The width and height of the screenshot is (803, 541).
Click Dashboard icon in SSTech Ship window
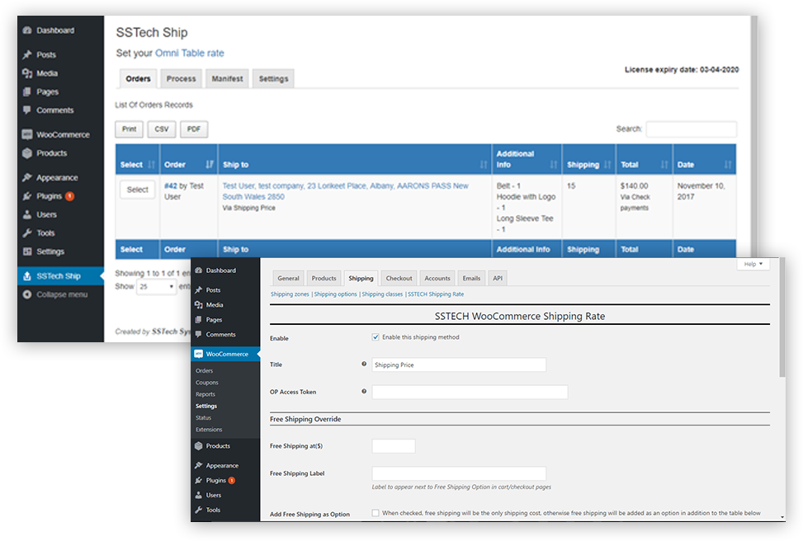click(x=27, y=31)
